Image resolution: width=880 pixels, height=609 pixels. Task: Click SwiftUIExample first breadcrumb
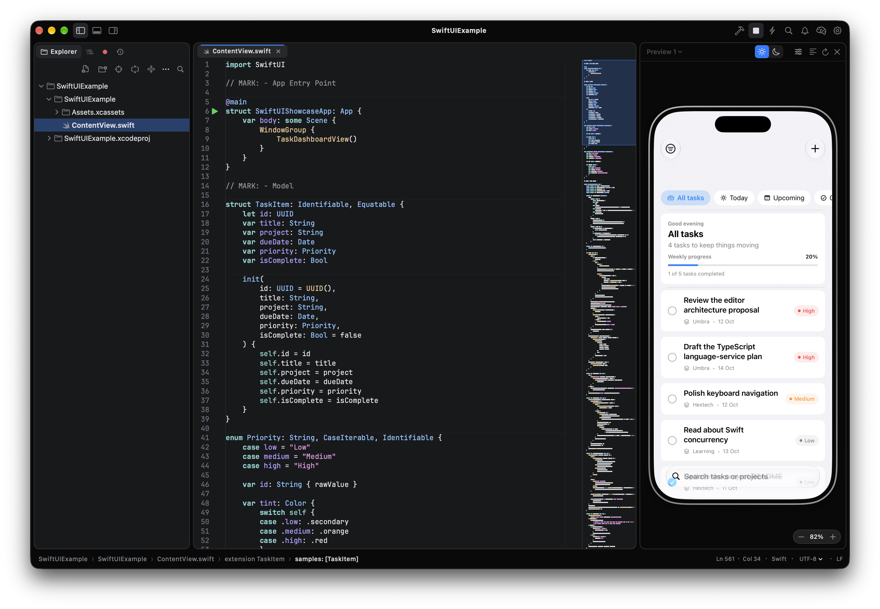coord(63,559)
